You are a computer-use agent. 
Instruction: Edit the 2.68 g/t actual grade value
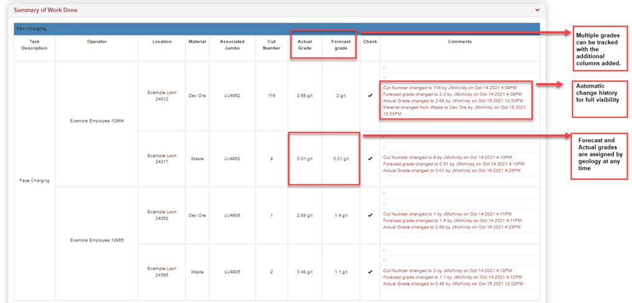tap(305, 96)
